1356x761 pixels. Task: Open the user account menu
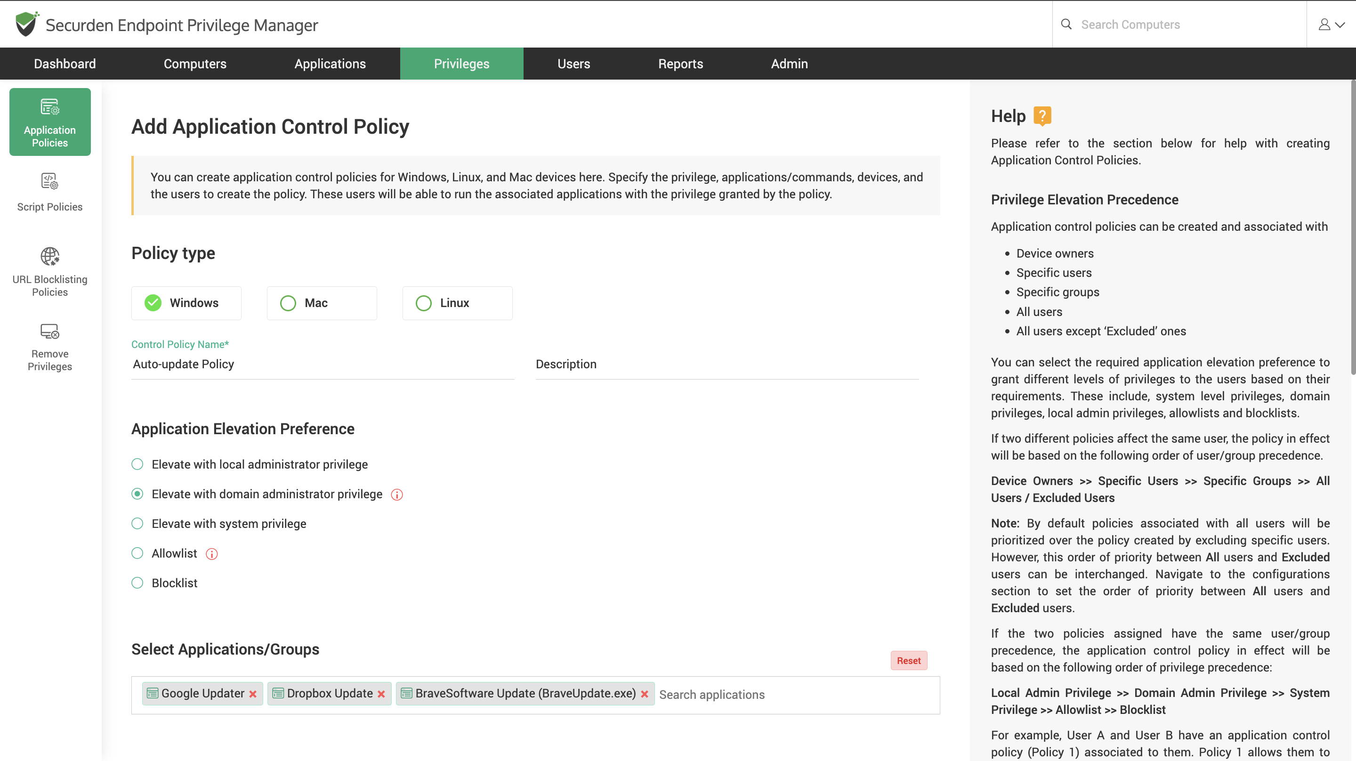[x=1331, y=24]
